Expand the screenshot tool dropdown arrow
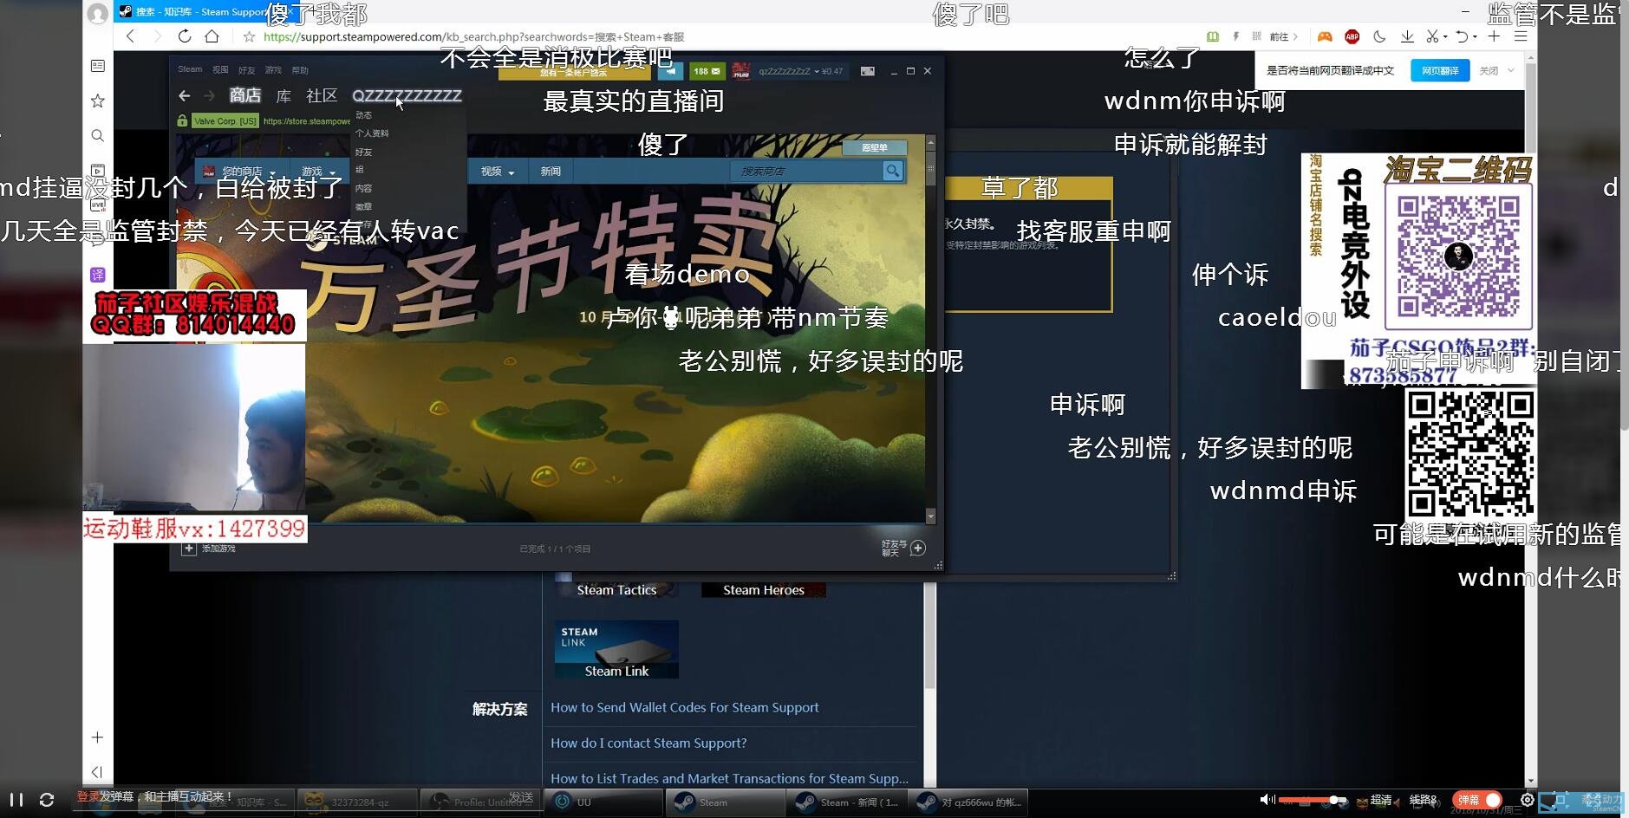1629x818 pixels. [1445, 37]
